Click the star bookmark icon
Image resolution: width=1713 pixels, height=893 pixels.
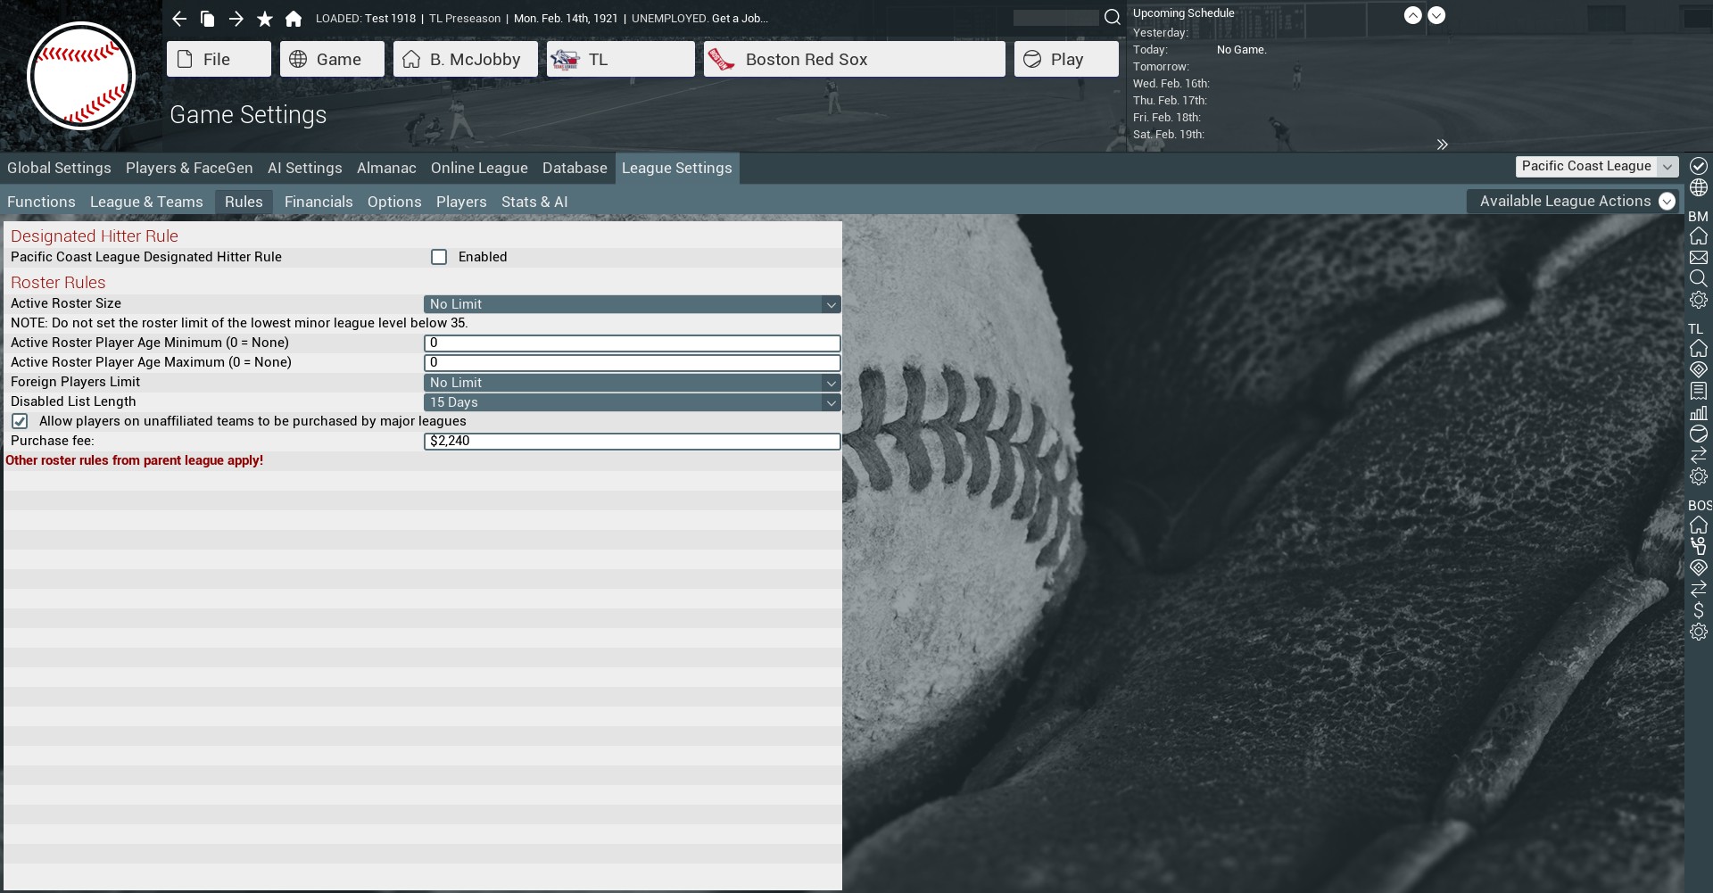pos(265,19)
